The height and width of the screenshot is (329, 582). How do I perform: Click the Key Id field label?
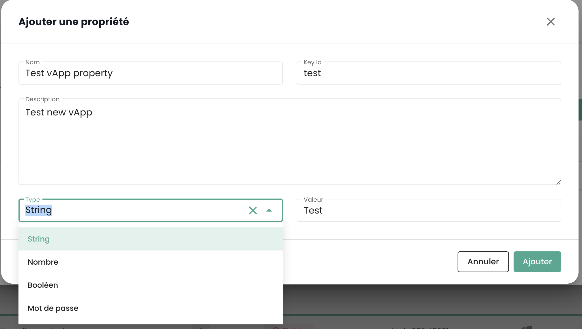312,62
